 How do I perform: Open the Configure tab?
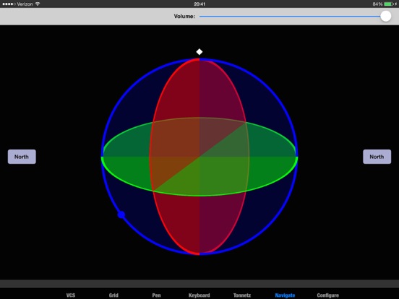click(327, 295)
